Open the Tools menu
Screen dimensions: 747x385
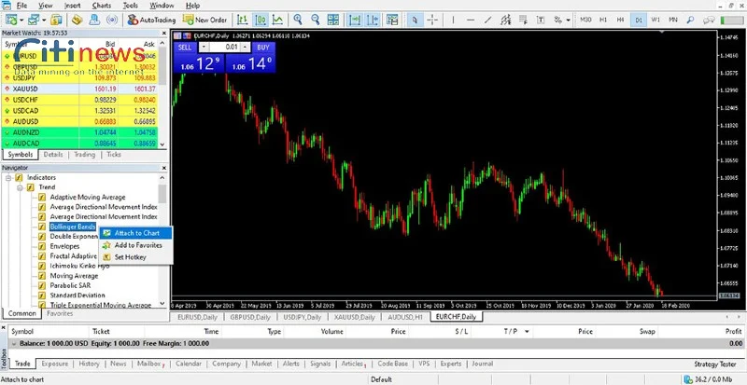130,6
